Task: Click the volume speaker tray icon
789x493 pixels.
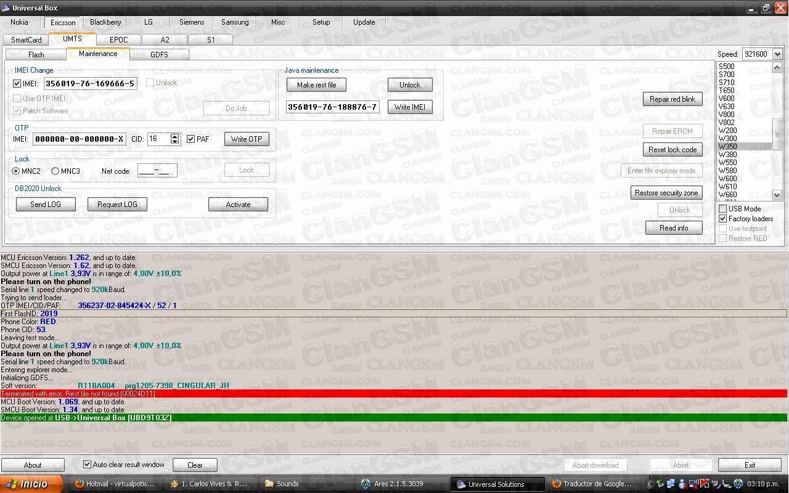Action: (x=716, y=484)
